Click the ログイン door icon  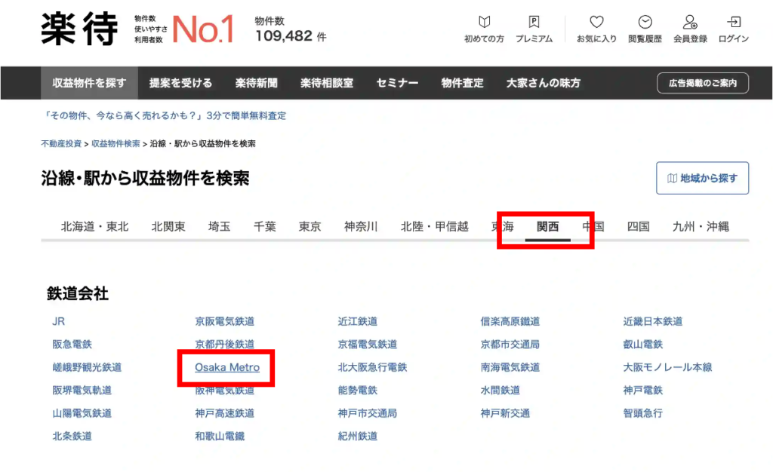click(734, 23)
